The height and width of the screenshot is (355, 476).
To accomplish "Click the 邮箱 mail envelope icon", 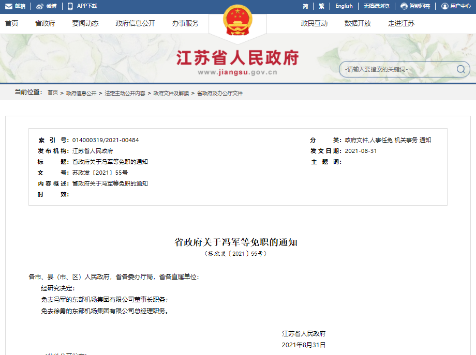I will click(x=9, y=6).
